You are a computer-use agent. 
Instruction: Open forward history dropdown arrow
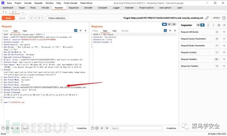42,18
